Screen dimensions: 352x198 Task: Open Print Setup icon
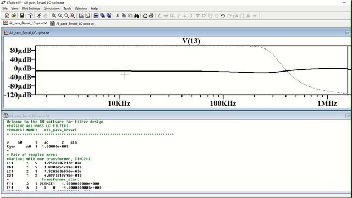(145, 15)
